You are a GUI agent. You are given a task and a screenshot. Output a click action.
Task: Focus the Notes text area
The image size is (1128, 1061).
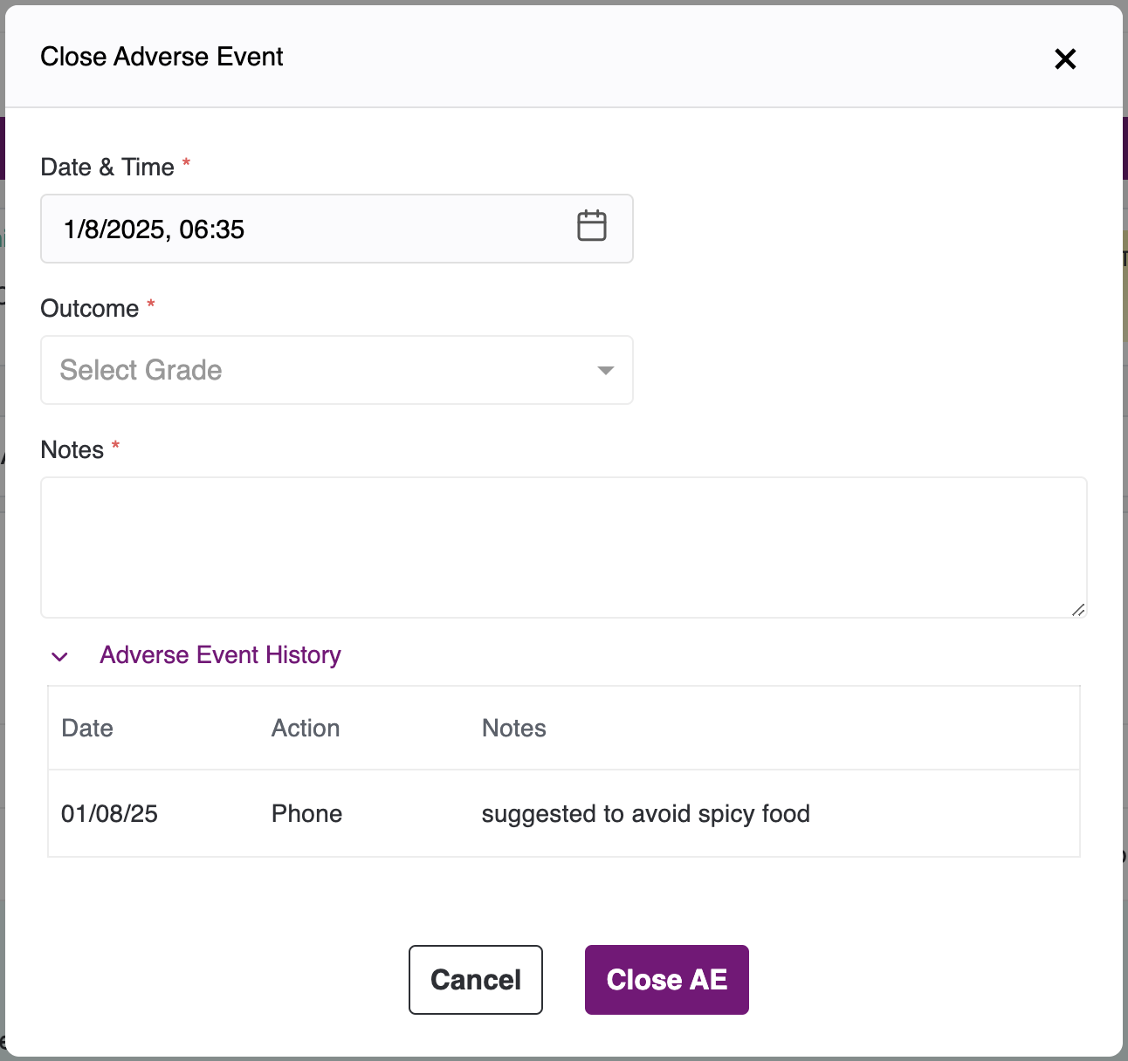(x=563, y=547)
